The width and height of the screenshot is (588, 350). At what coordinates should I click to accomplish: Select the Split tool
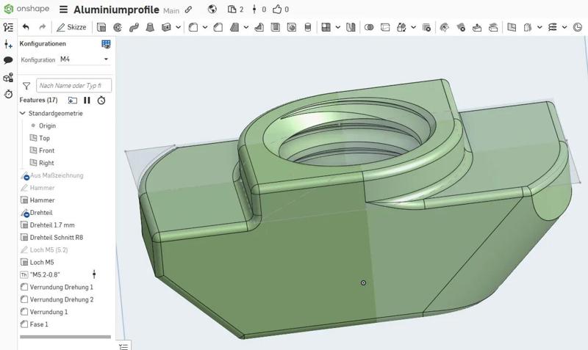click(385, 27)
